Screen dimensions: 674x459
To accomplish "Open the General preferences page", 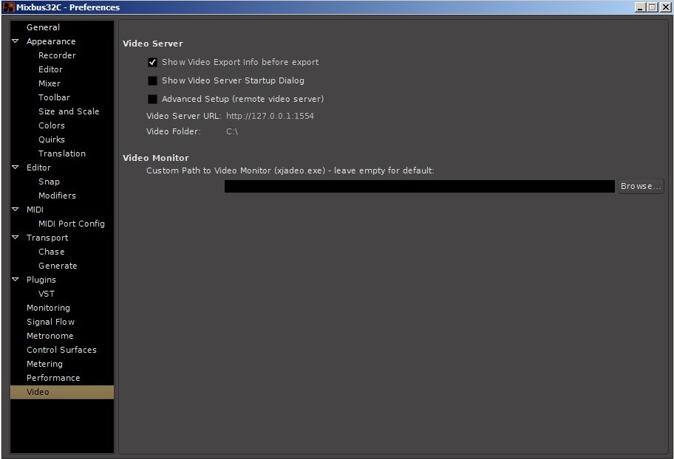I will click(43, 27).
